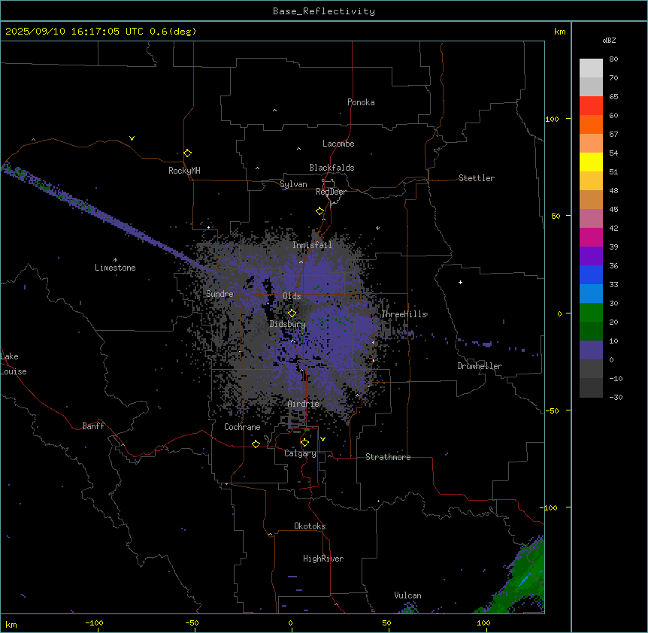
Task: Click the yellow diamond marker south of RedDeer
Action: 320,211
